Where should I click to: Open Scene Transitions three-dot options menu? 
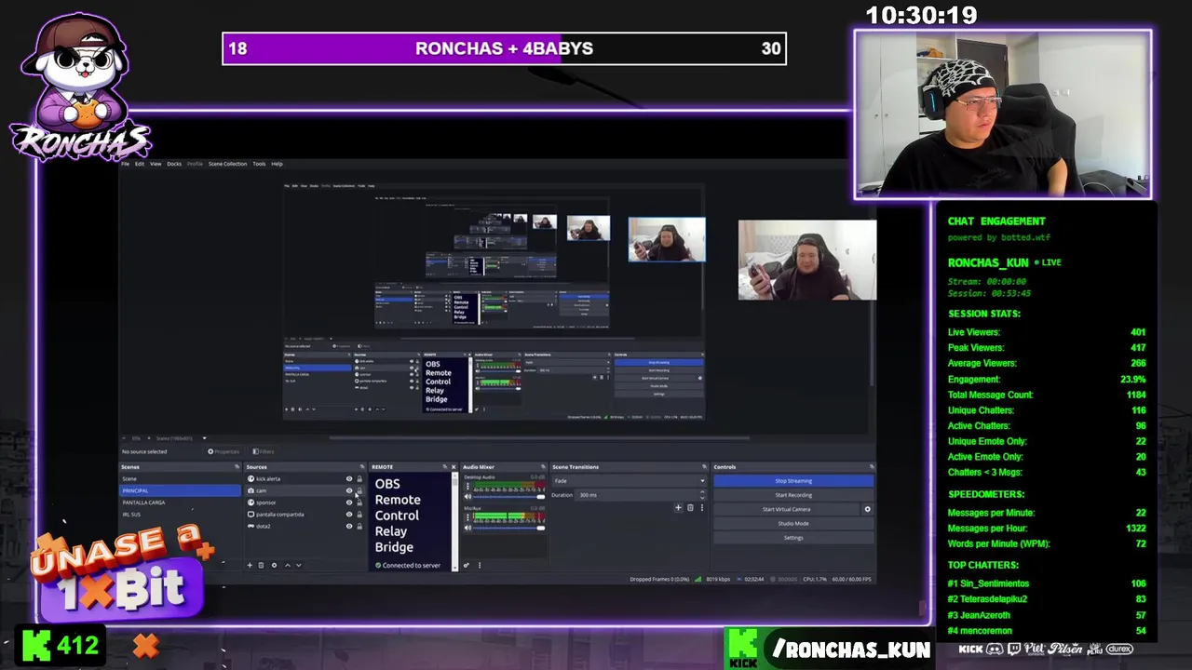[702, 508]
